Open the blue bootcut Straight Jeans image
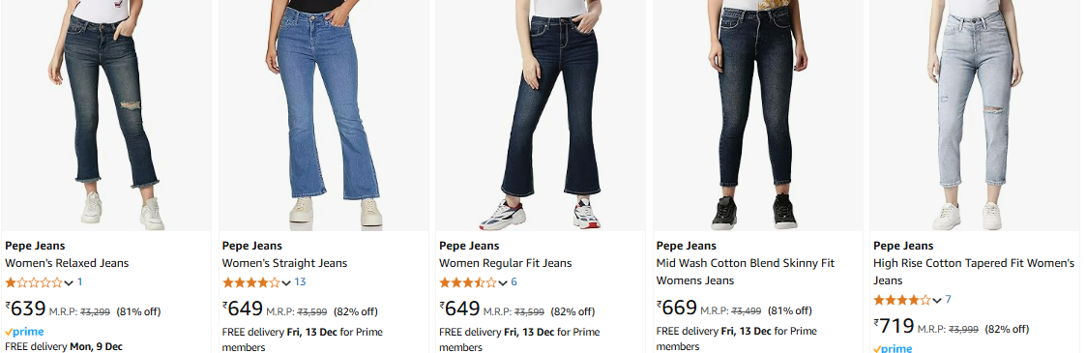Screen dimensions: 1086x353 click(x=323, y=115)
